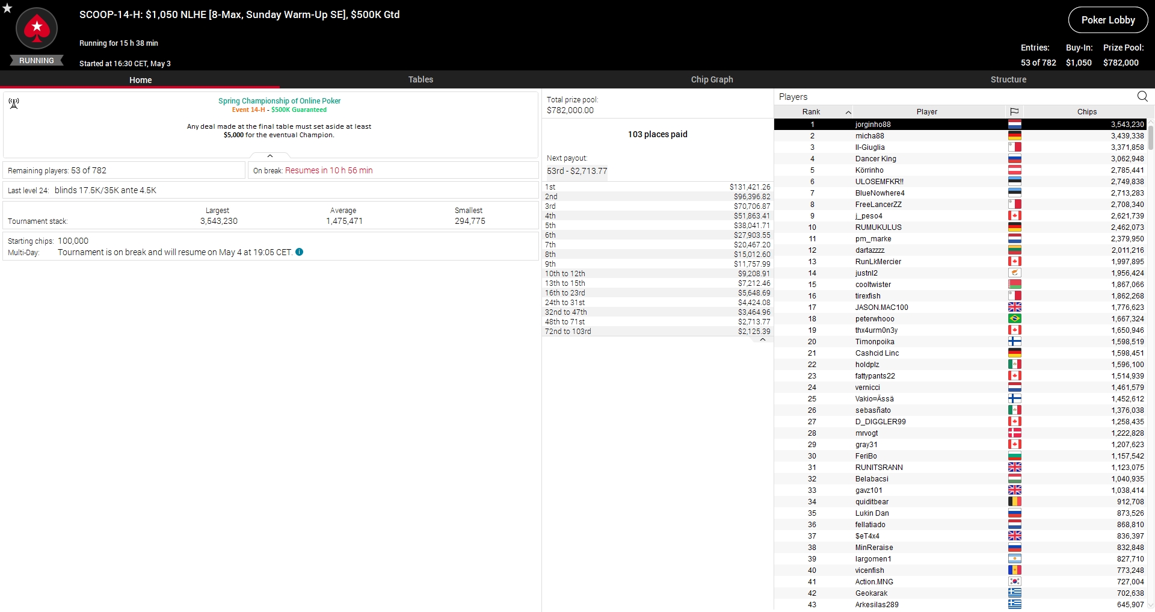This screenshot has width=1155, height=612.
Task: Sort the list by Chips column
Action: click(1086, 111)
